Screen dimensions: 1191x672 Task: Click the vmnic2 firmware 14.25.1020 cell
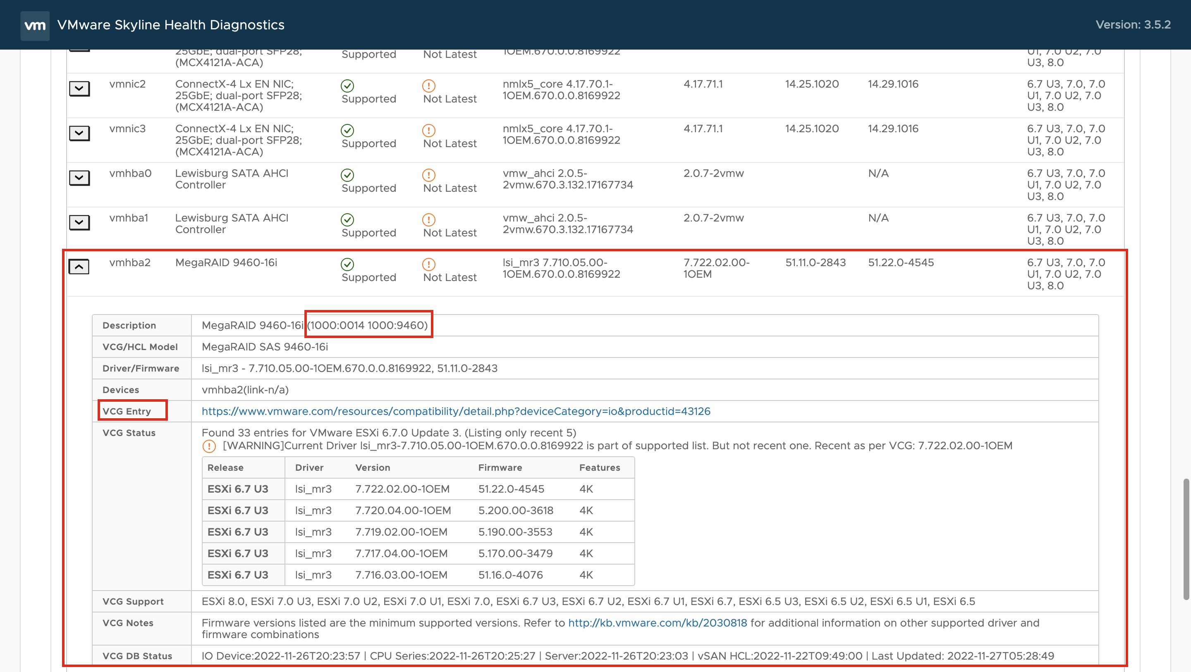[812, 84]
